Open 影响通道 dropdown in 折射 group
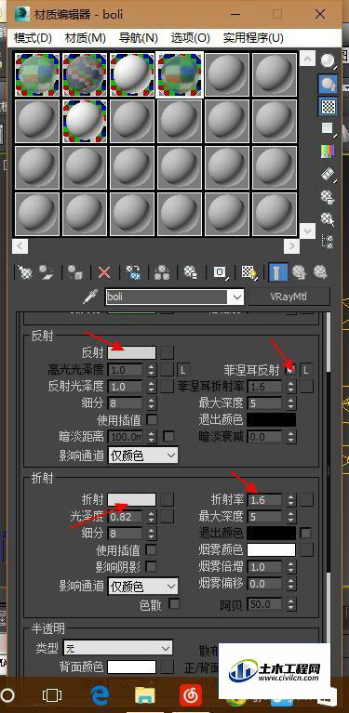Image resolution: width=349 pixels, height=713 pixels. point(143,587)
